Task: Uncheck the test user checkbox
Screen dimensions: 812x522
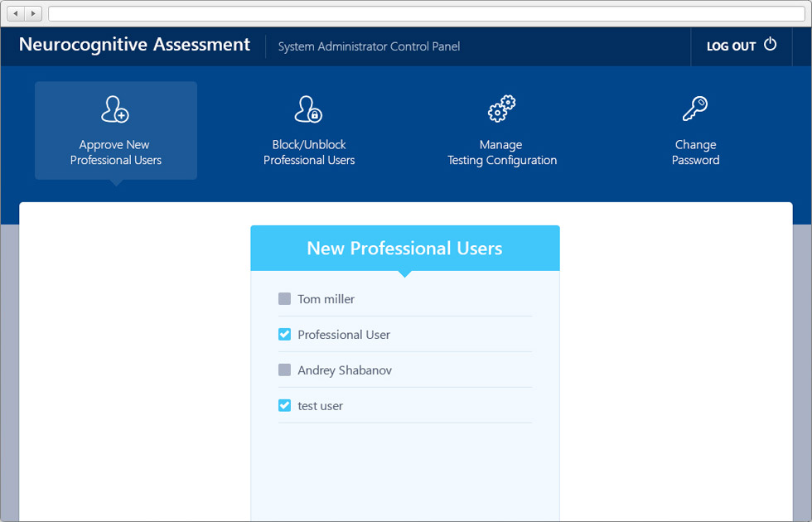Action: click(284, 405)
